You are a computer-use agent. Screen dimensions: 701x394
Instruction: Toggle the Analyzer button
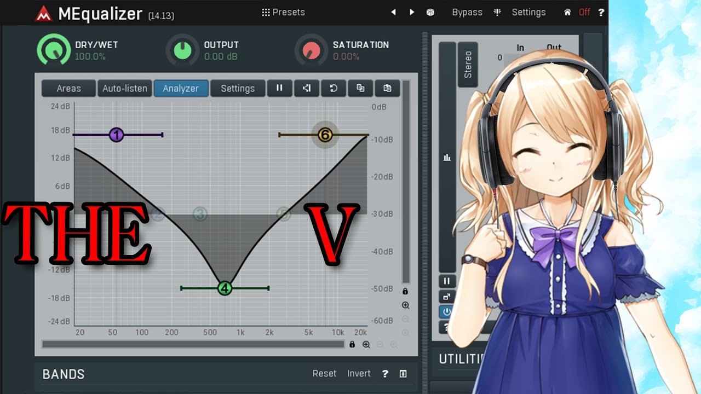(181, 88)
